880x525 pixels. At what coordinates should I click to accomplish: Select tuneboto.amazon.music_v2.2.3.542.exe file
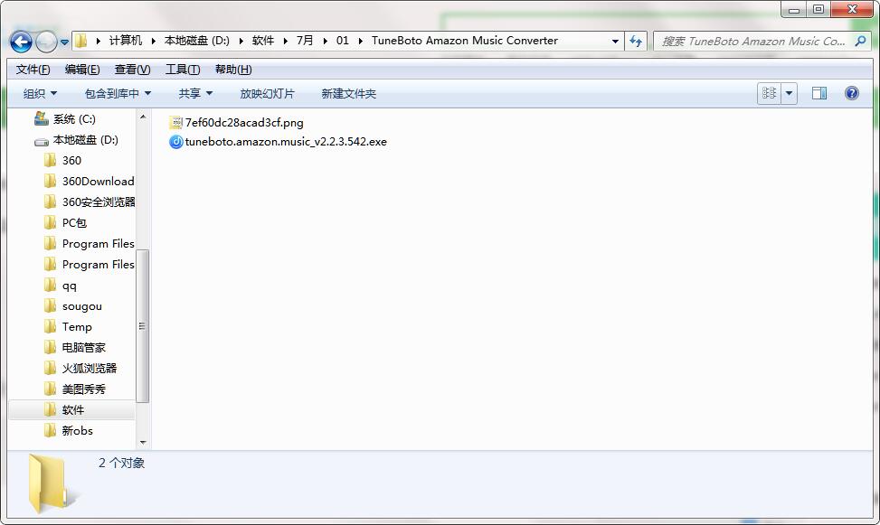click(x=286, y=141)
